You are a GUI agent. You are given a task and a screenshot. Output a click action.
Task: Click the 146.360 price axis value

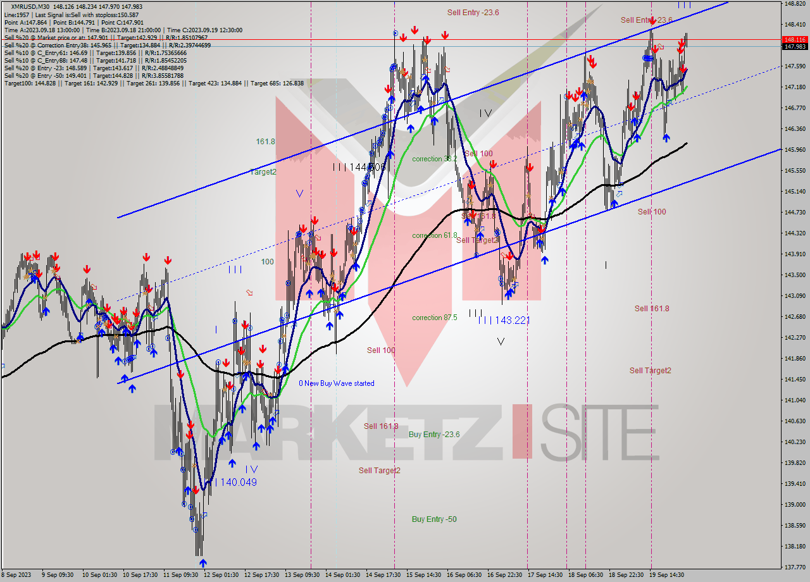pyautogui.click(x=795, y=128)
